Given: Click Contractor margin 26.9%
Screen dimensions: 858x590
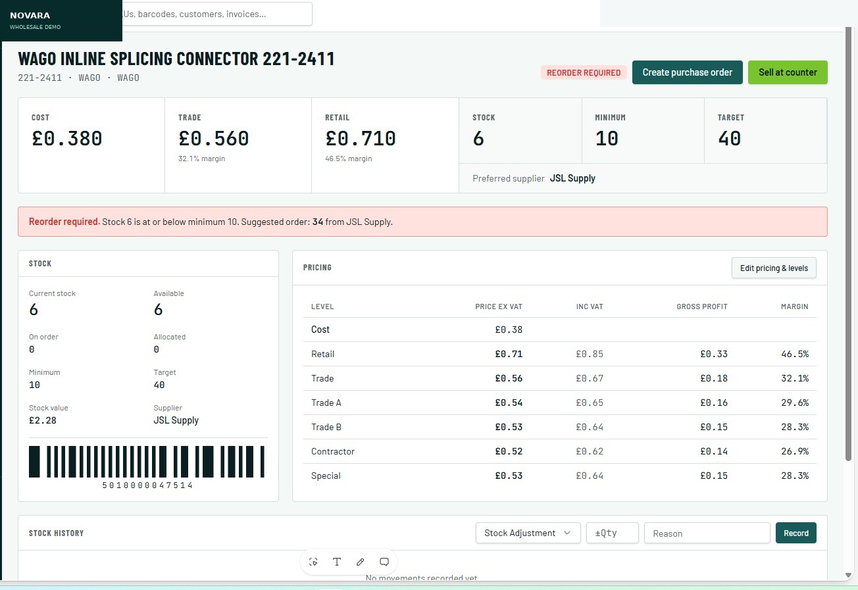Looking at the screenshot, I should pos(795,451).
